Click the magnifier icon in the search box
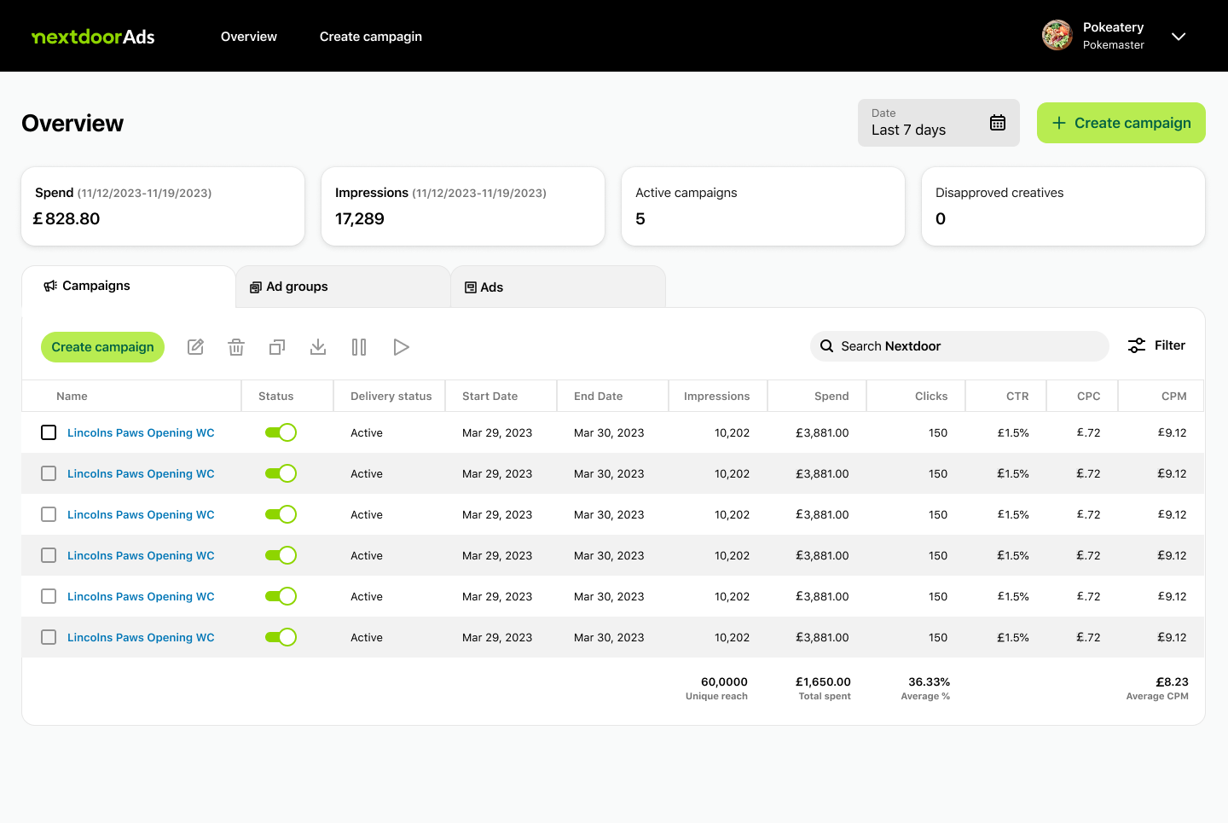The height and width of the screenshot is (823, 1228). 826,346
